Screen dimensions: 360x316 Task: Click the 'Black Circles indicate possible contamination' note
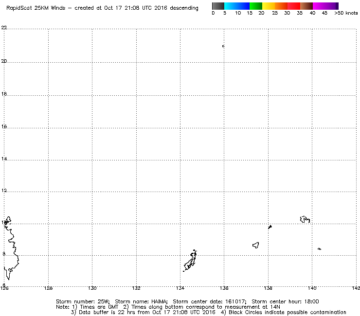[x=288, y=312]
